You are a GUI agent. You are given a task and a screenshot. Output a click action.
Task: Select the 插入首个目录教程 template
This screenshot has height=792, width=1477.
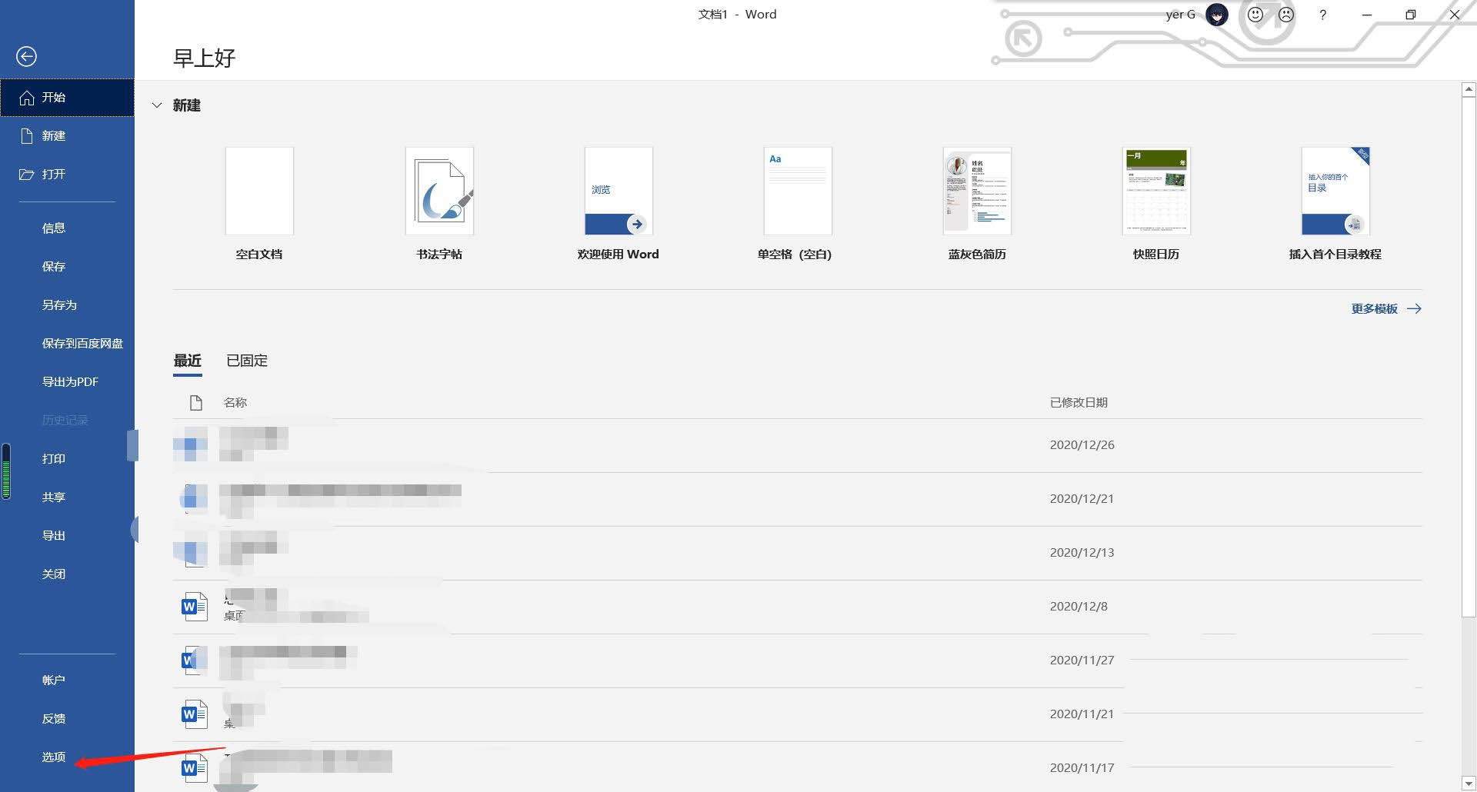(x=1334, y=191)
